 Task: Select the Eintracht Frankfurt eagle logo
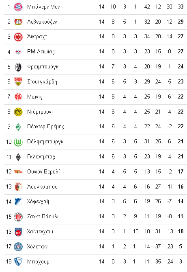18,37
